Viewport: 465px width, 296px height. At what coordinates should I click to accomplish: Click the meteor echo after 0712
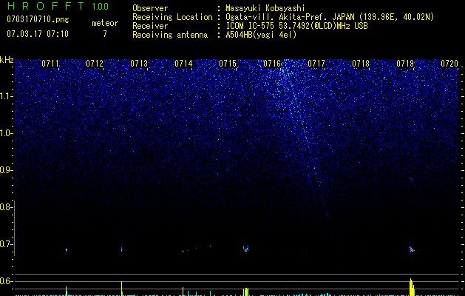[121, 249]
